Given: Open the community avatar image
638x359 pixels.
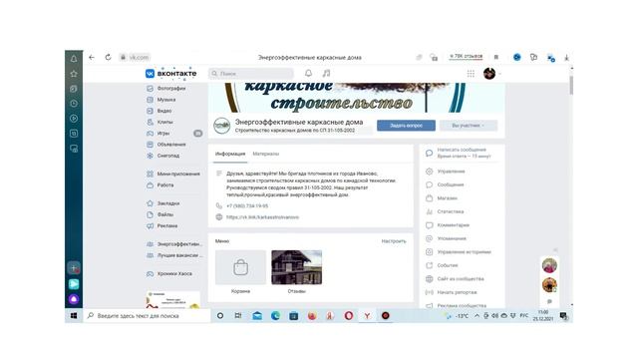Looking at the screenshot, I should tap(222, 126).
